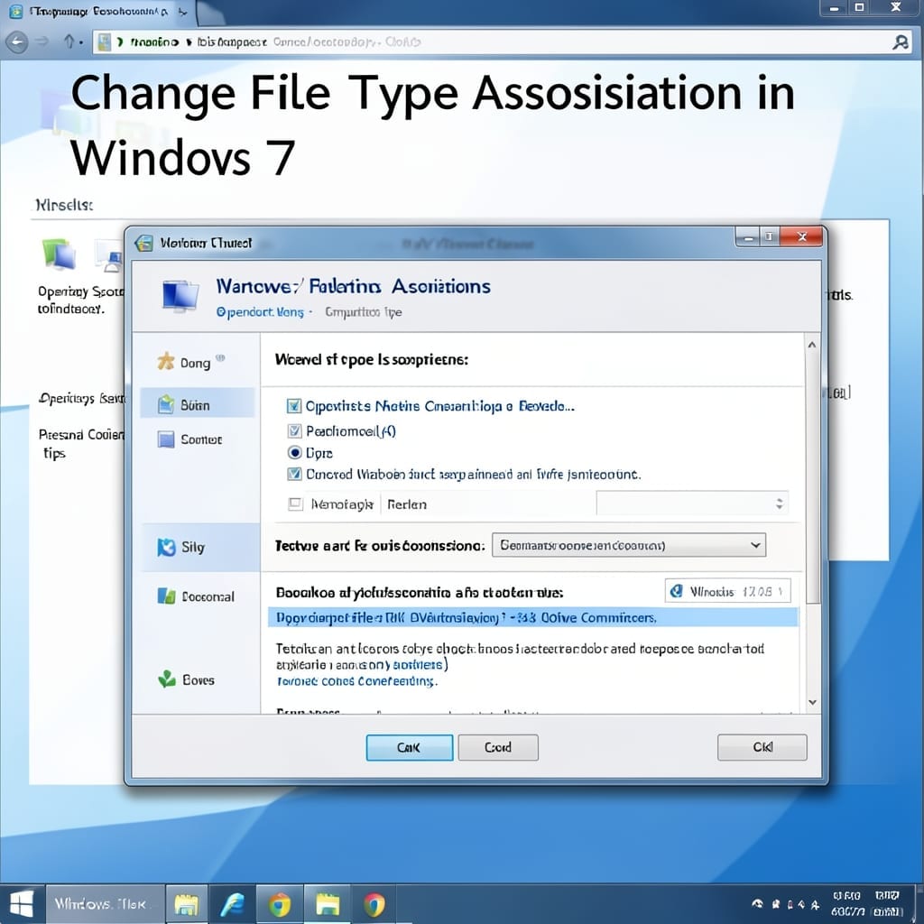Click the dialog scrollbar down arrow
Screen dimensions: 924x924
(x=812, y=702)
